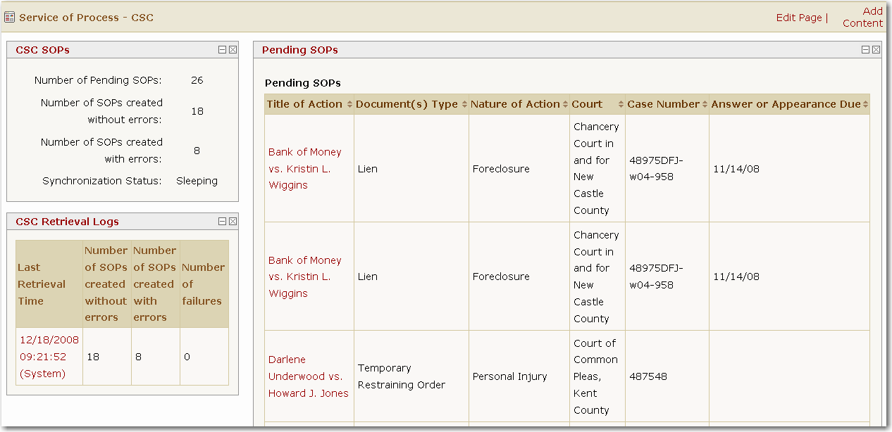Select the Number of Pending SOPs value 26
The height and width of the screenshot is (432, 892).
point(197,80)
